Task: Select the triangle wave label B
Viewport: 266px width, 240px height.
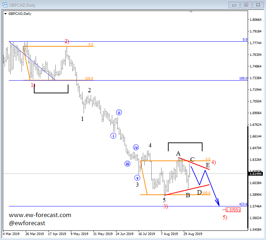Action: 188,195
